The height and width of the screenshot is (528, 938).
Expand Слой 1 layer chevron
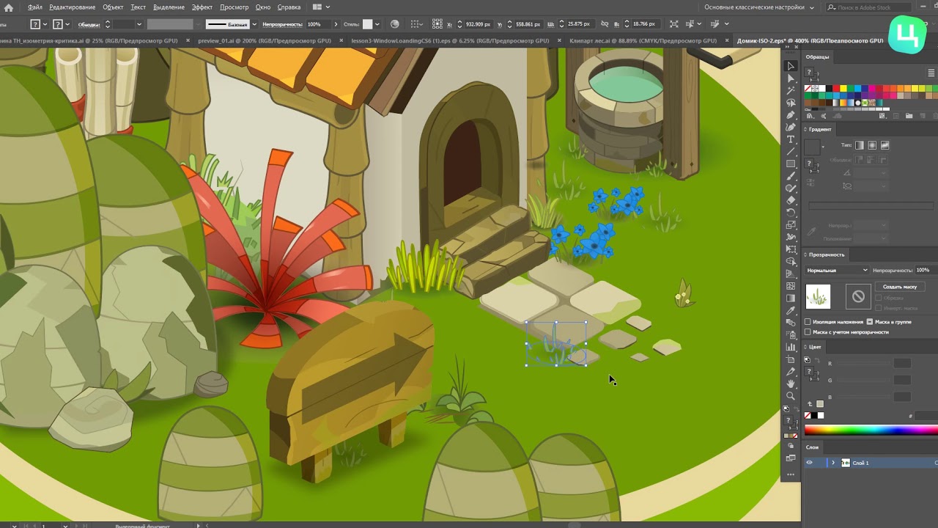click(832, 463)
